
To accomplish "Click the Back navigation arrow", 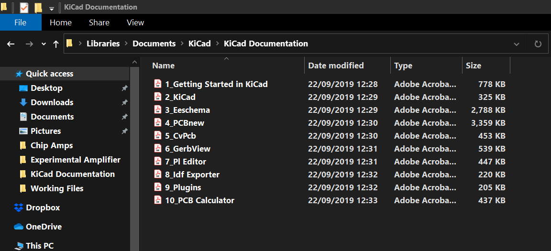I will click(11, 44).
